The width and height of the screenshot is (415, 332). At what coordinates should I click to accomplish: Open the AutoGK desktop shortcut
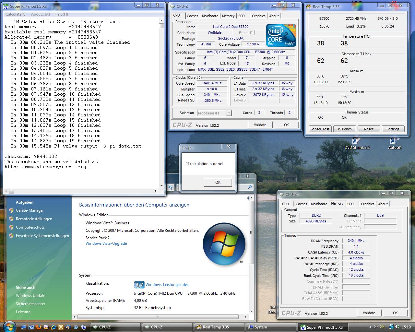pyautogui.click(x=394, y=142)
